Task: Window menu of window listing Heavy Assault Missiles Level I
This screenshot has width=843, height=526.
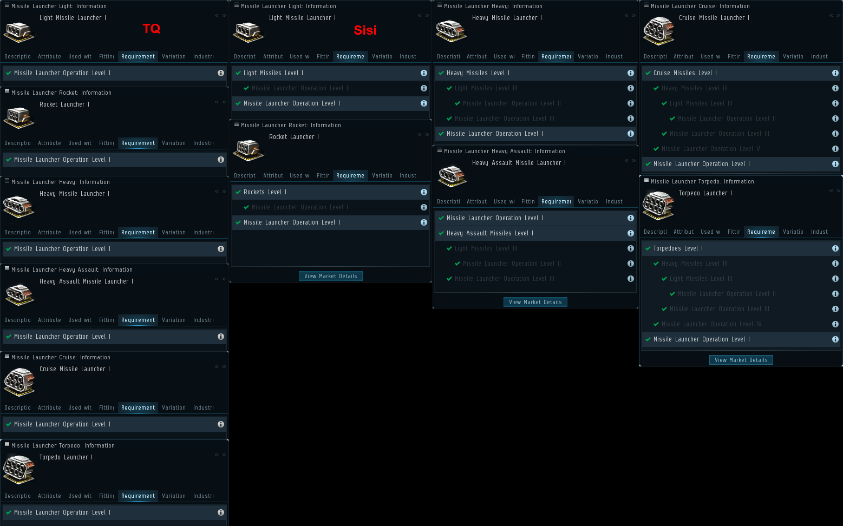Action: 440,150
